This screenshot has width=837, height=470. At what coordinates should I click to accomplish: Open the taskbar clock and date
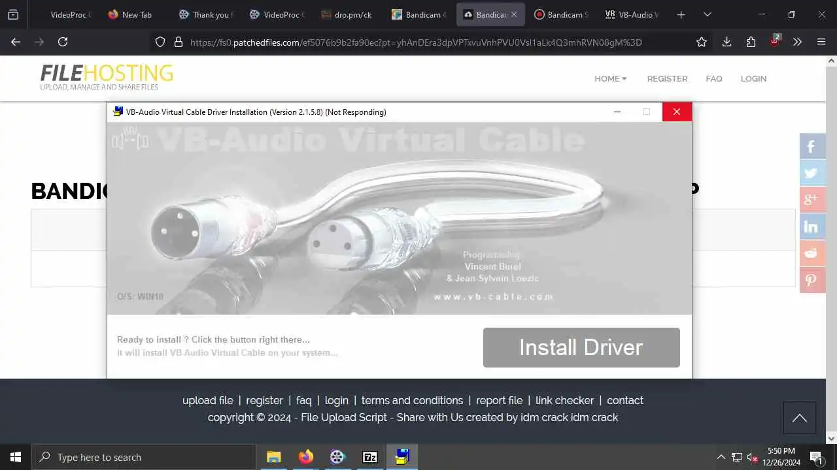click(781, 456)
